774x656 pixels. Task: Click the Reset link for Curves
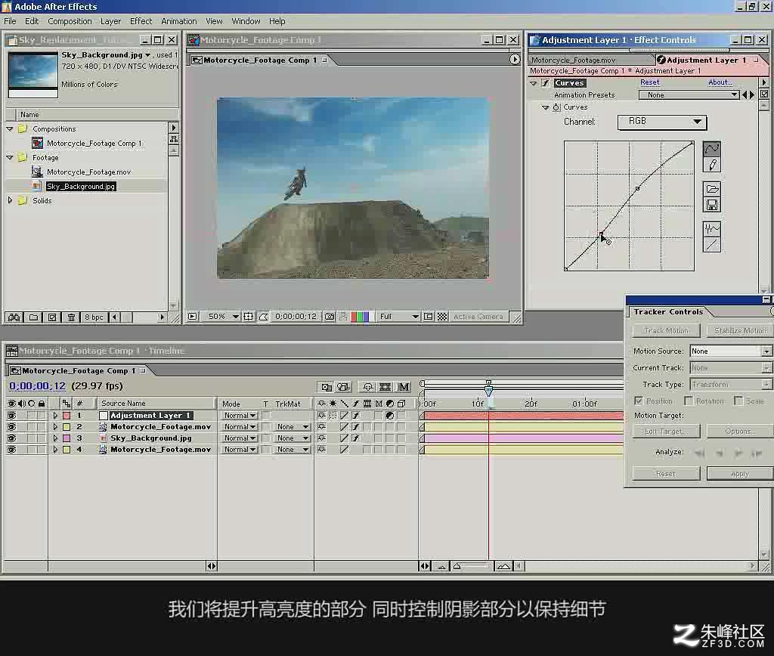(649, 82)
